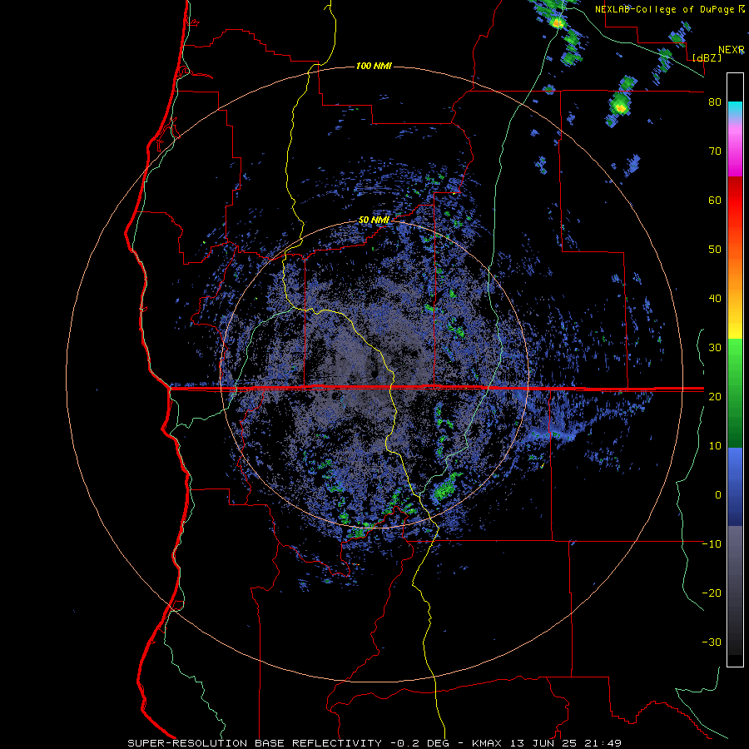Click the -20 value on the dBZ scale
This screenshot has height=749, width=749.
coord(712,593)
